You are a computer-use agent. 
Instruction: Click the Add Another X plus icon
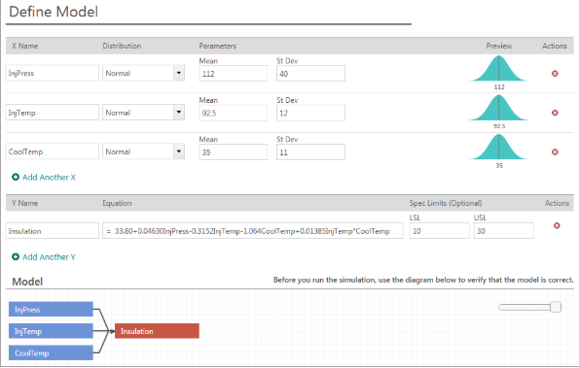coord(16,177)
